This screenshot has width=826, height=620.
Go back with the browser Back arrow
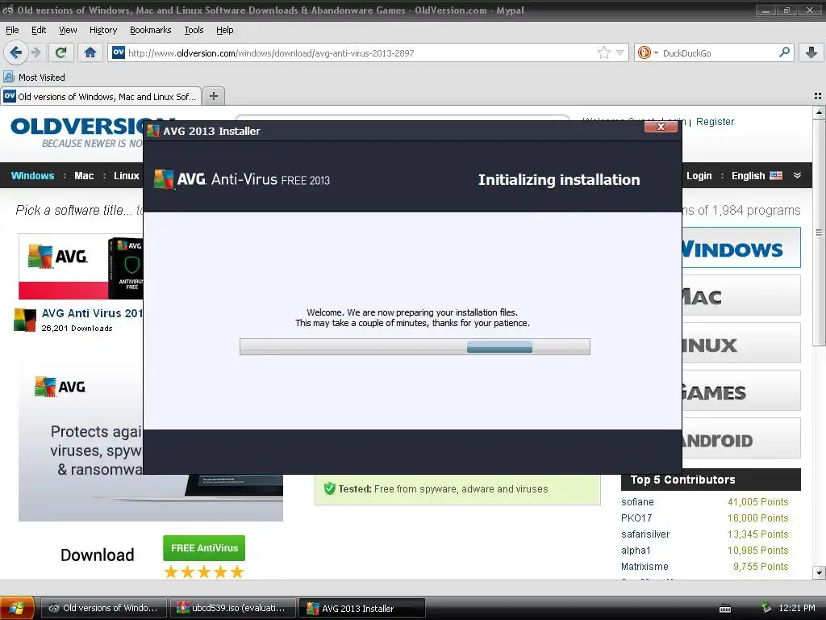(x=16, y=52)
